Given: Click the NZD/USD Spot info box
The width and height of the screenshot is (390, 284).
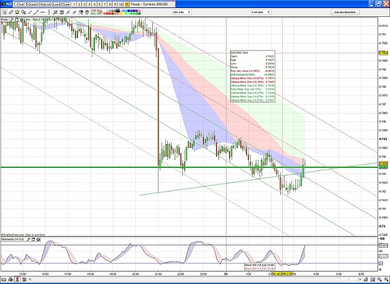Looking at the screenshot, I should [x=253, y=76].
